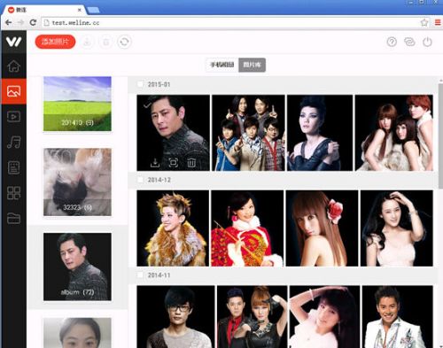The height and width of the screenshot is (348, 443).
Task: Open the folder files icon in sidebar
Action: click(x=13, y=219)
